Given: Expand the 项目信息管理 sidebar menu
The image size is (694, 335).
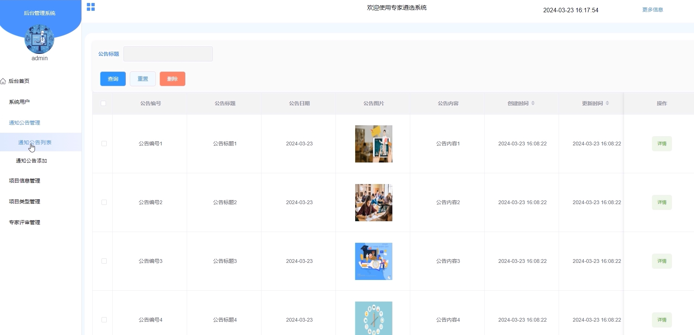Looking at the screenshot, I should (25, 181).
